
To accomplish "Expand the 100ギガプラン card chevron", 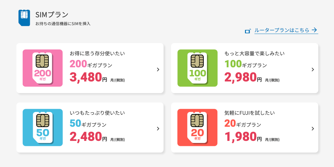I will tap(313, 70).
